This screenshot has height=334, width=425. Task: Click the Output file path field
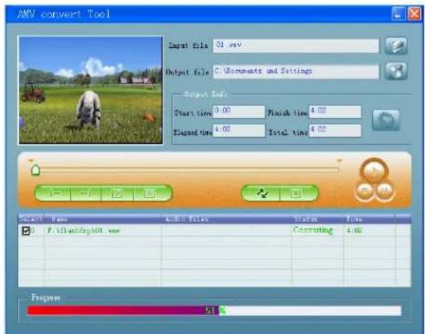[296, 72]
